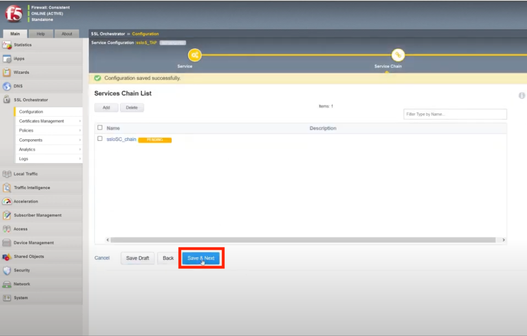Click the DNS globe icon
The height and width of the screenshot is (336, 527).
tap(7, 86)
